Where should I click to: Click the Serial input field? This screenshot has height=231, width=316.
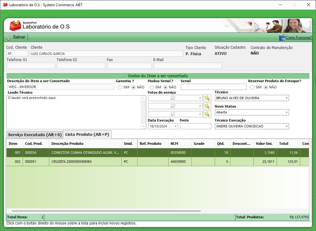pos(213,87)
